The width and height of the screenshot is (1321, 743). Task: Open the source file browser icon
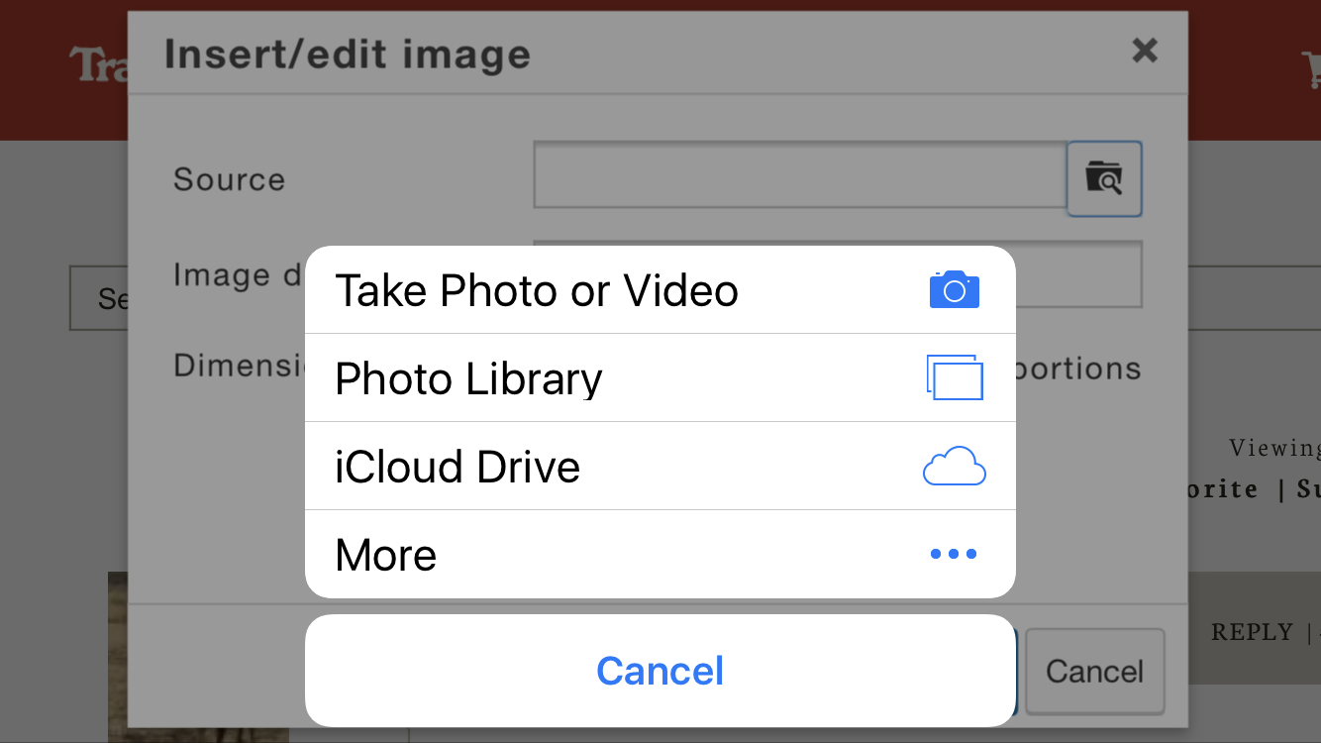[1104, 178]
